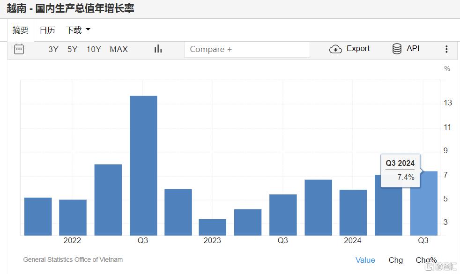This screenshot has width=460, height=274.
Task: Select the Chg% view option
Action: [426, 260]
